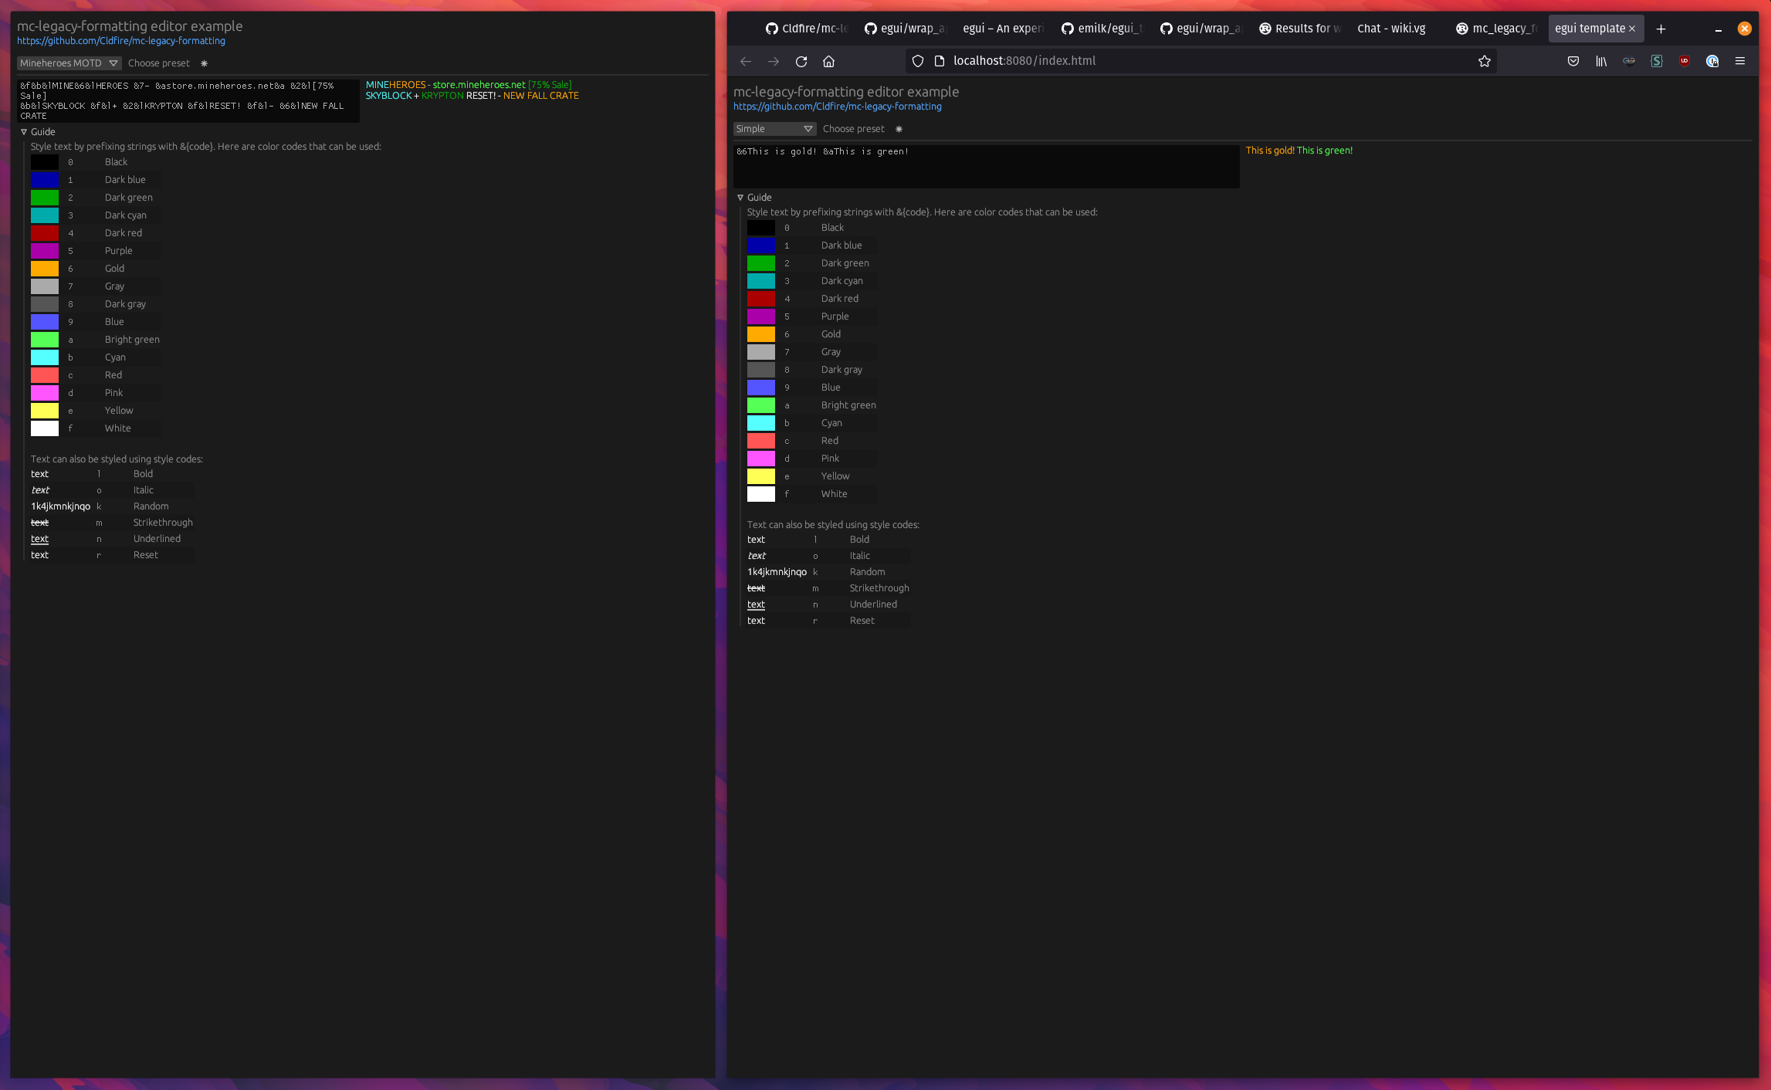This screenshot has height=1090, width=1771.
Task: Switch to egui/wrap_app GitHub tab
Action: click(x=905, y=29)
